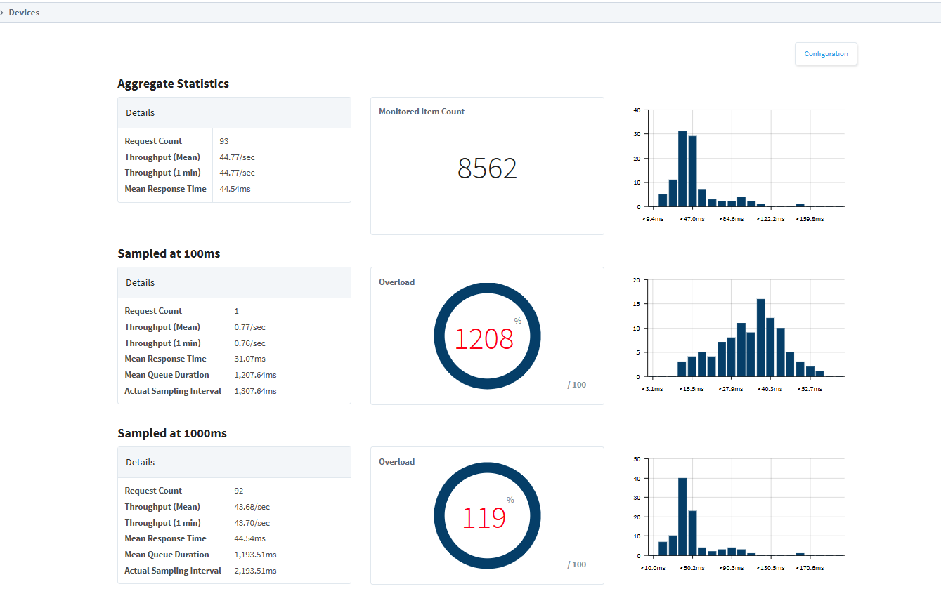Click the <170.6ms axis label
941x596 pixels.
pos(810,568)
